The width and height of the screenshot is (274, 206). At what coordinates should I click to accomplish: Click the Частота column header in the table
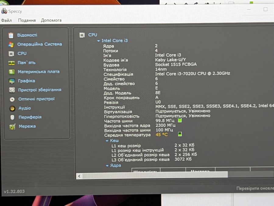[x=200, y=171]
